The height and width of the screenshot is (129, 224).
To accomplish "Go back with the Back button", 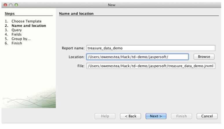I will click(131, 116).
